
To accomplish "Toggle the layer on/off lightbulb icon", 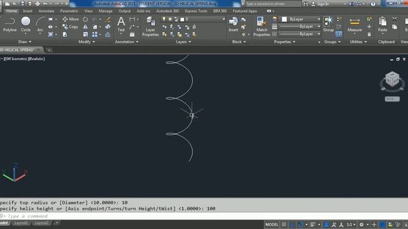I will point(164,19).
